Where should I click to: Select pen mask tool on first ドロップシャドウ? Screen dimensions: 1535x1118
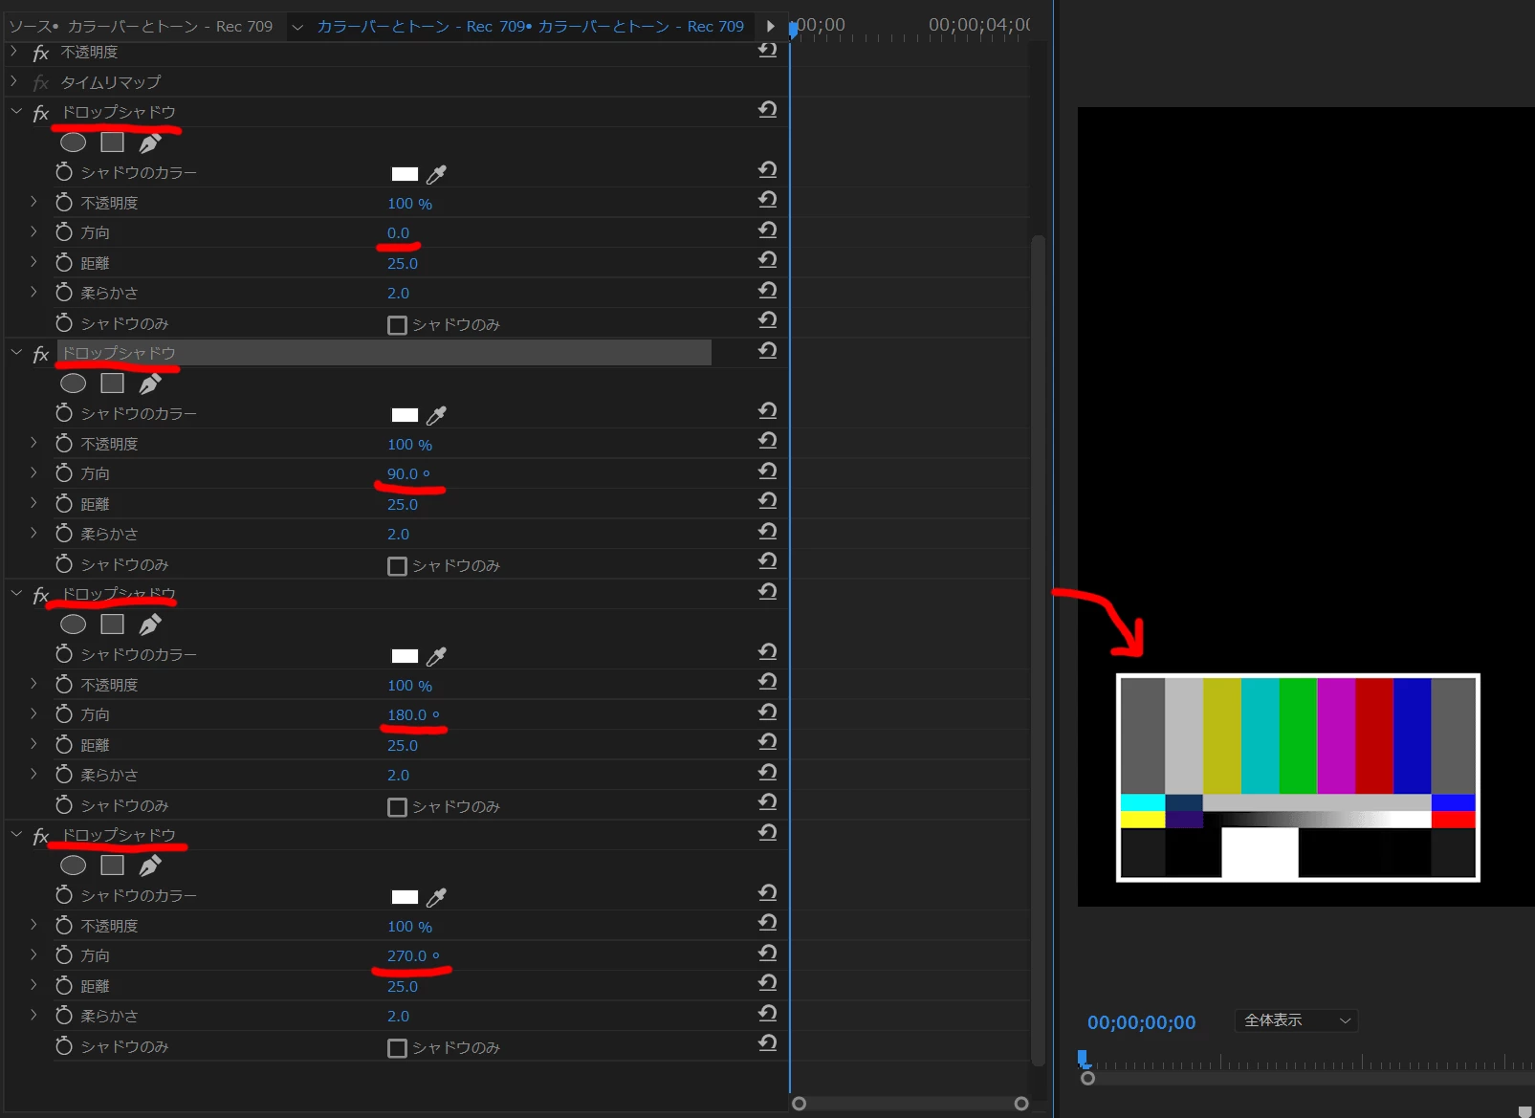click(x=150, y=143)
